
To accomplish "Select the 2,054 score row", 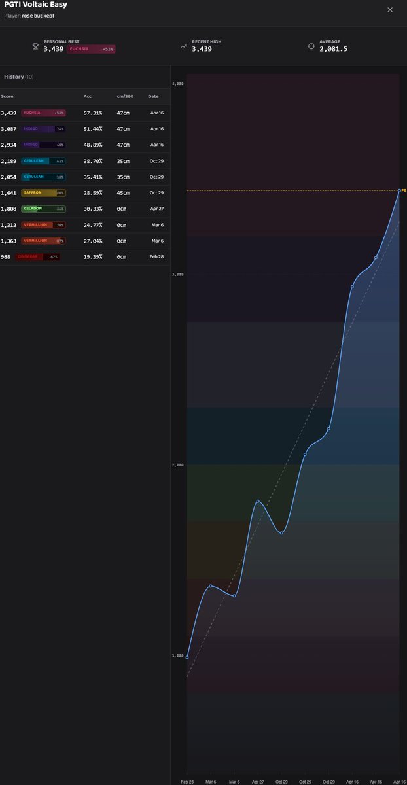I will click(85, 177).
